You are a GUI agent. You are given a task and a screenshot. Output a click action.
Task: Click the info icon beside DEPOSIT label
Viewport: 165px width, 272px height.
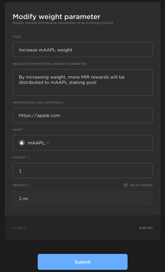point(29,185)
